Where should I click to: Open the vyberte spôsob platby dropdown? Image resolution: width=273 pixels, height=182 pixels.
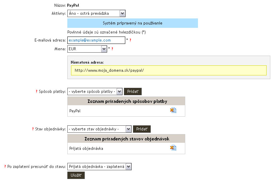[95, 92]
